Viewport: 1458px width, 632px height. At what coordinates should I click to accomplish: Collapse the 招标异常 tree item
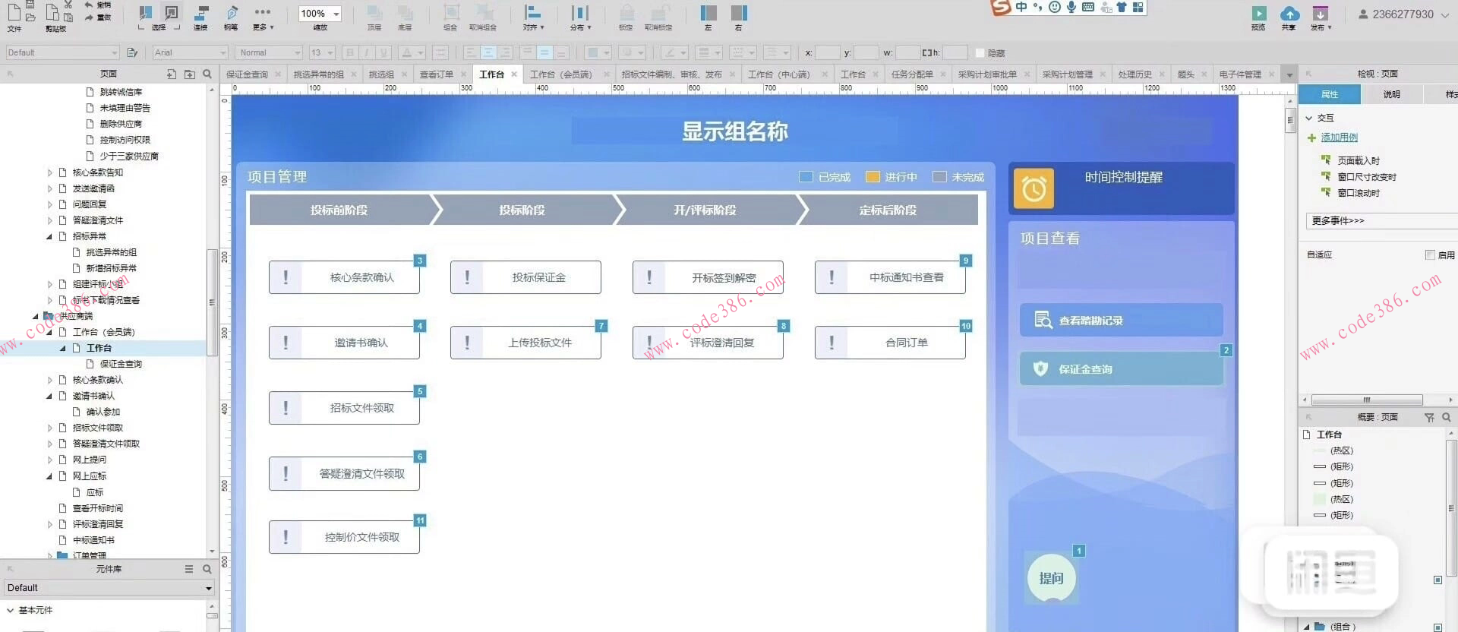pos(50,236)
